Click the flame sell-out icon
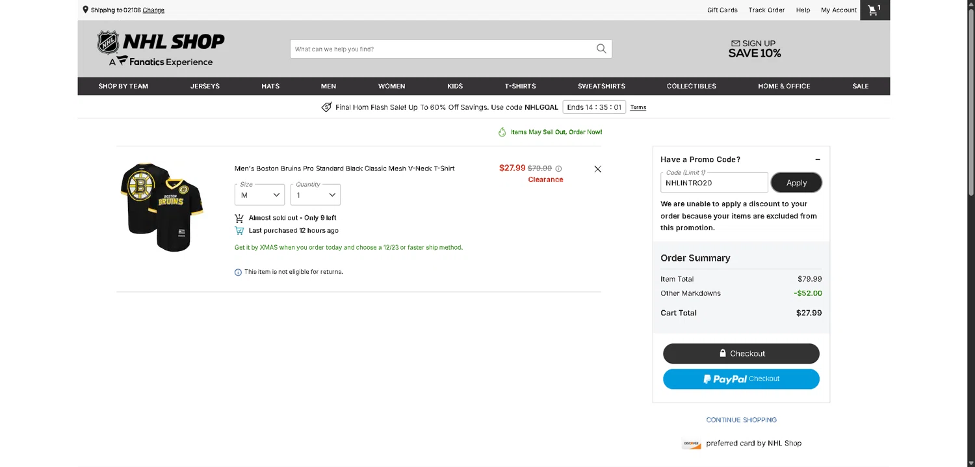Image resolution: width=975 pixels, height=467 pixels. (502, 132)
